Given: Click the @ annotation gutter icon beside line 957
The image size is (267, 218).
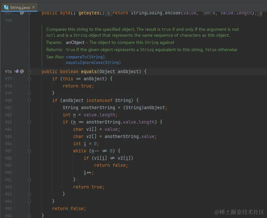Looking at the screenshot, I should [x=22, y=13].
